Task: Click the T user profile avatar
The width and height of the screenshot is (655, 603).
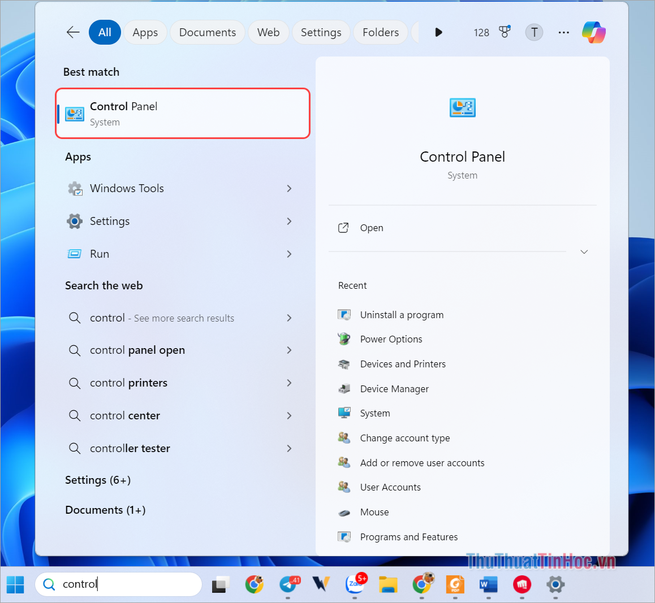Action: pos(534,32)
